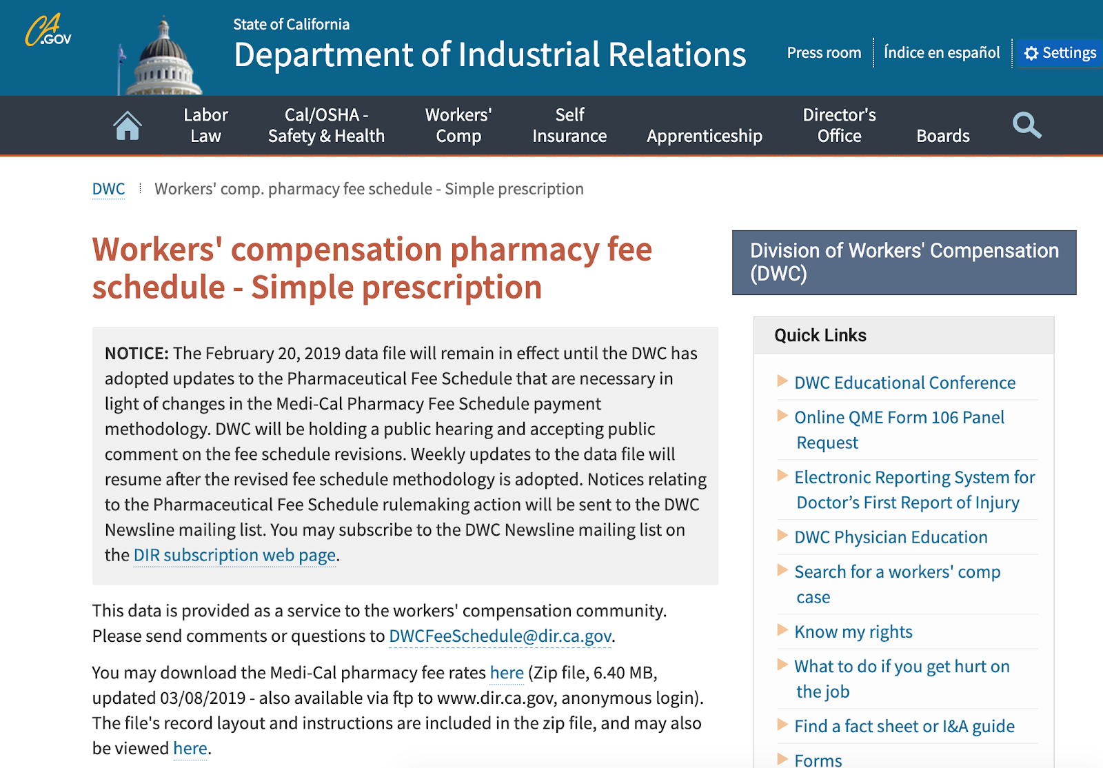Open Online QME Form 106 Panel Request

pos(899,430)
